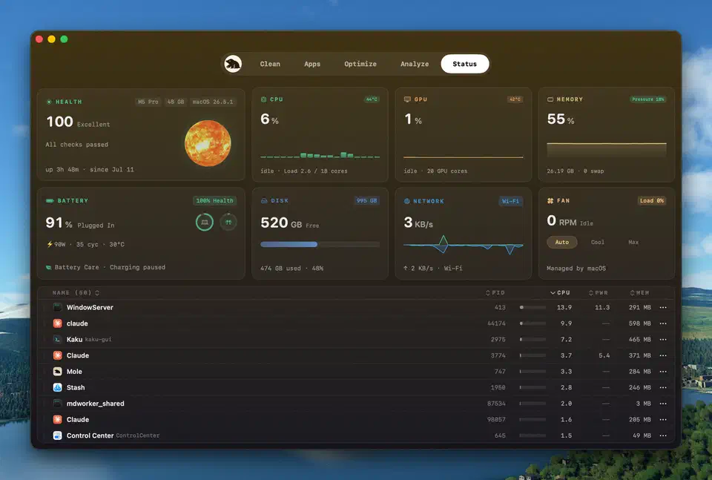
Task: Click the laptop ring icon in Battery card
Action: pos(205,222)
